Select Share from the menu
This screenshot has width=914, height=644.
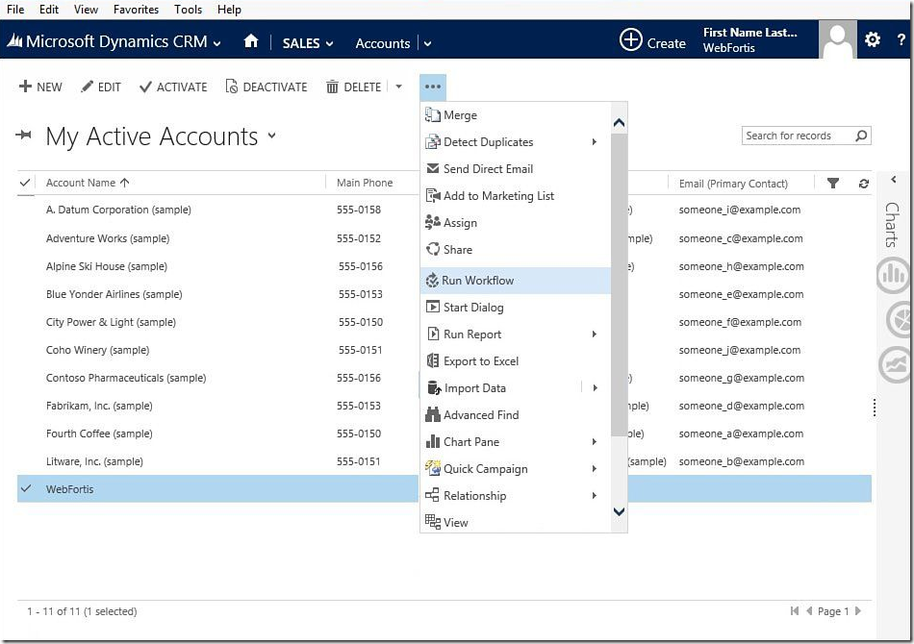(x=516, y=249)
